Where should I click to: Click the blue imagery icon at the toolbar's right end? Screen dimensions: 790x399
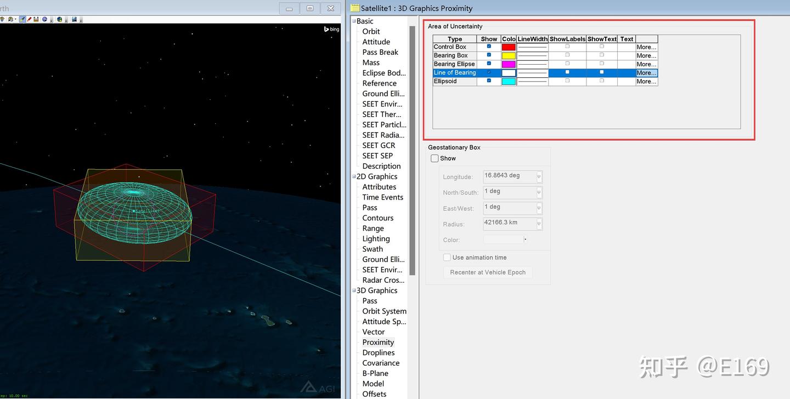74,19
